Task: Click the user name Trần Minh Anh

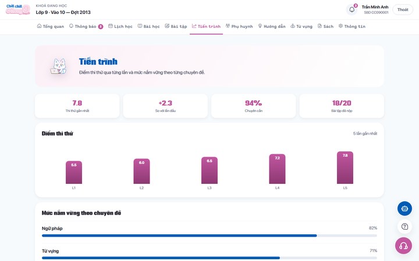Action: (x=375, y=7)
